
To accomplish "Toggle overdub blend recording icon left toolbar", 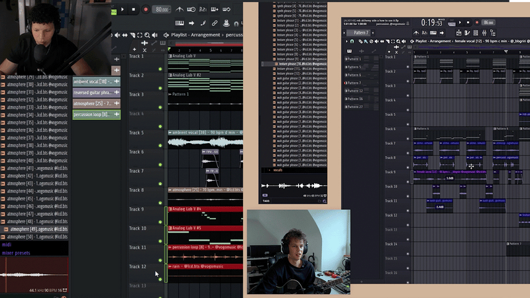I will (x=215, y=9).
